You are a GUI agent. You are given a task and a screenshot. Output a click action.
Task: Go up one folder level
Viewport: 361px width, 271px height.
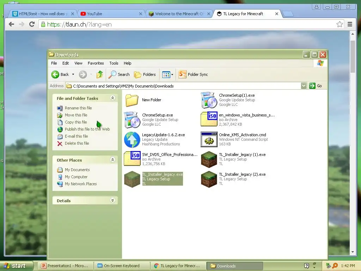[x=100, y=74]
